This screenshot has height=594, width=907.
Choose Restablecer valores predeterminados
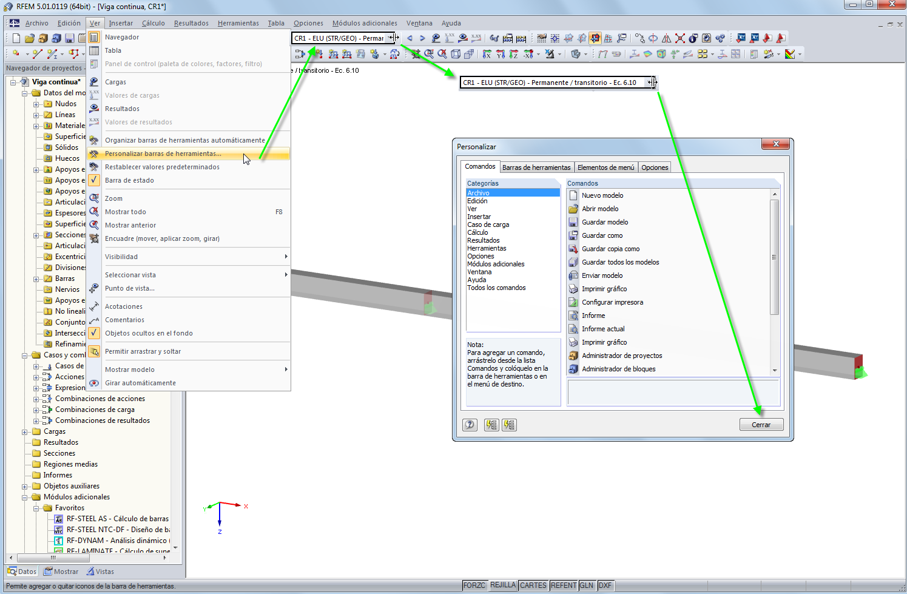188,167
